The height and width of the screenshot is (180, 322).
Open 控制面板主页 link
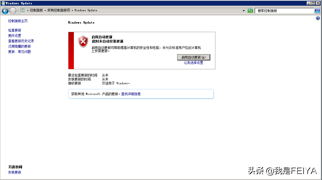tap(18, 21)
